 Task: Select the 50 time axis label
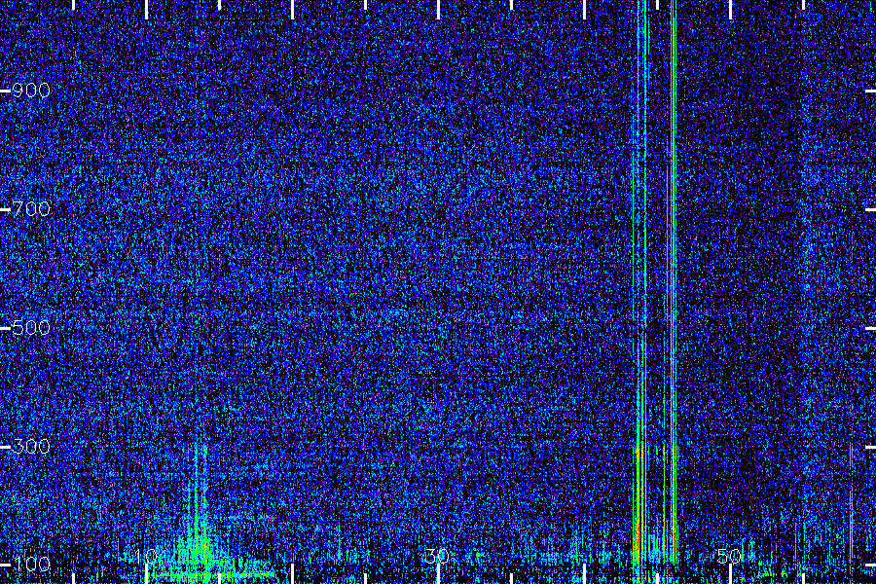click(730, 556)
